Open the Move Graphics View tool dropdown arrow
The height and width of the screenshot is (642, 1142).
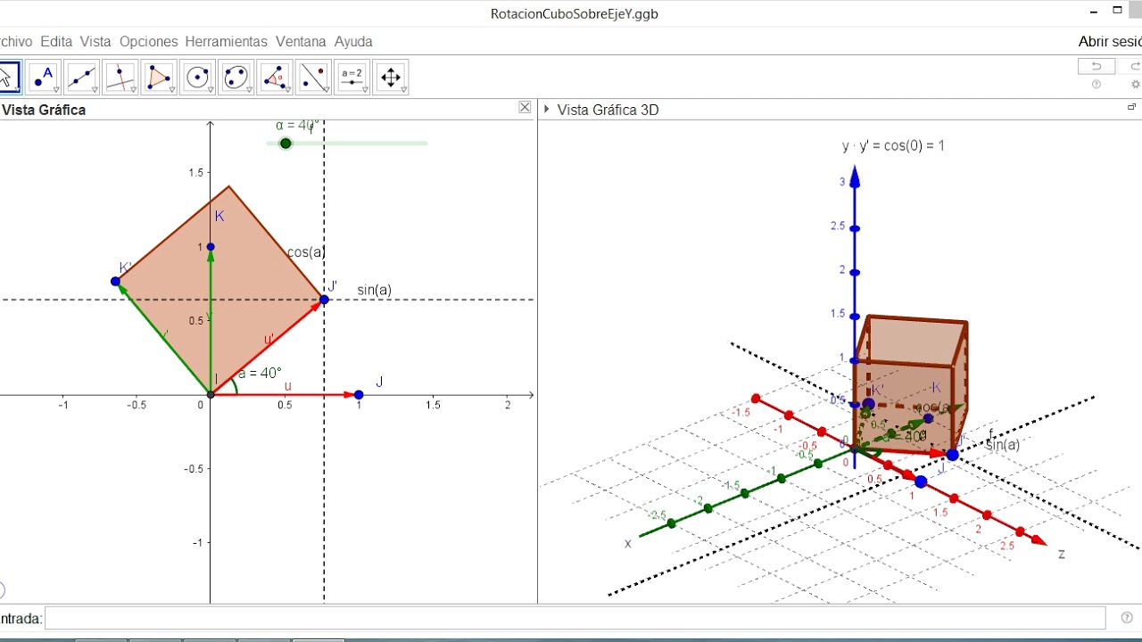pos(403,90)
